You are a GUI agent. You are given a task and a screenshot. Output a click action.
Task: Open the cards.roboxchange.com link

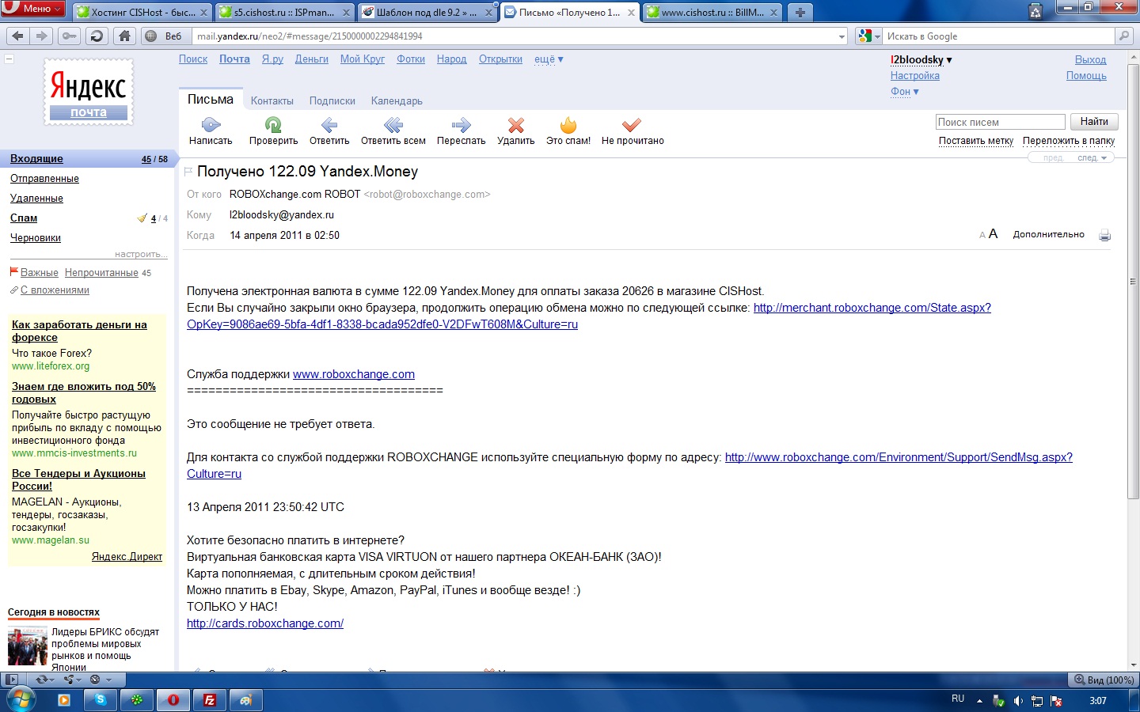(265, 623)
